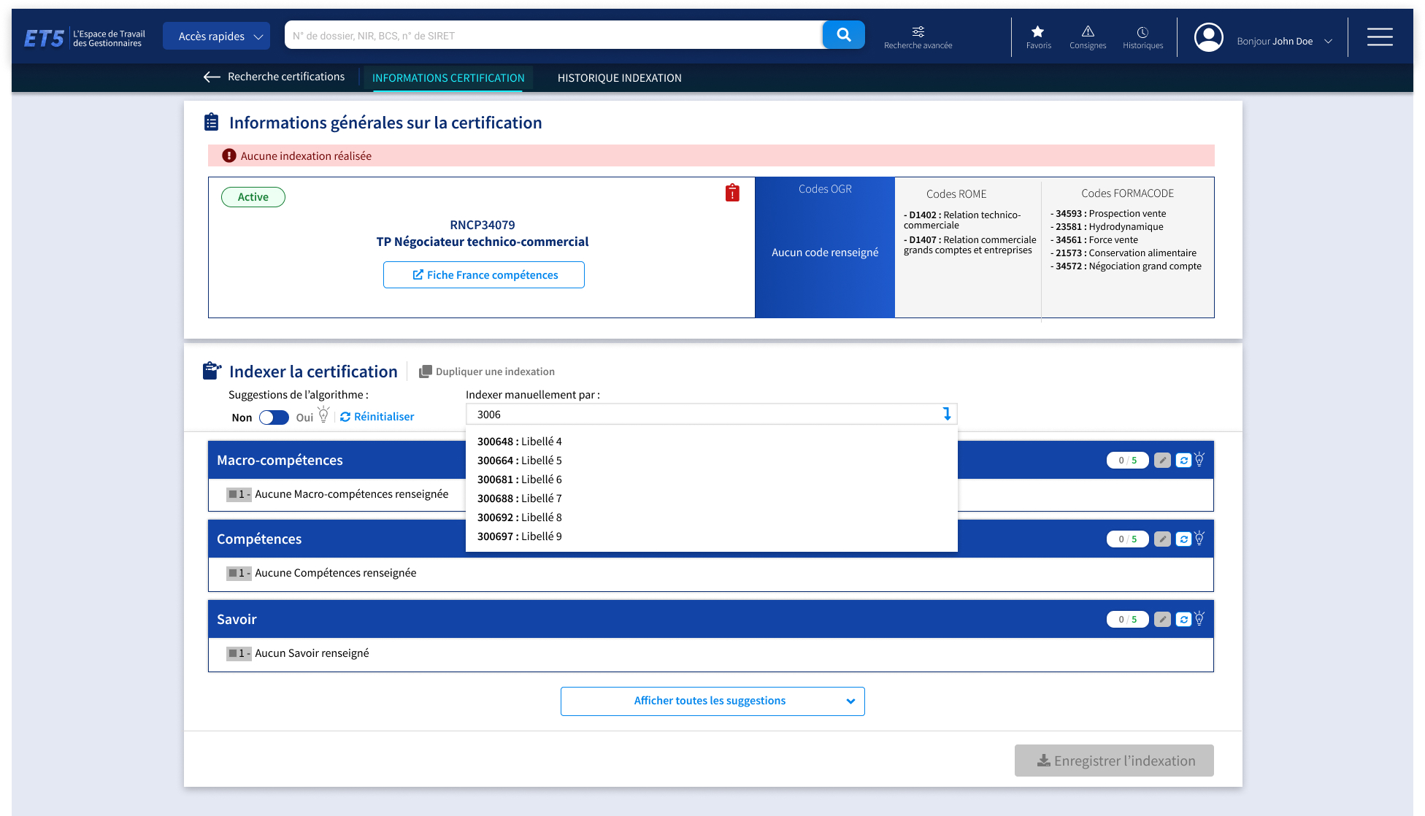Click pencil edit icon in Macro-compétences header
The height and width of the screenshot is (816, 1425).
pyautogui.click(x=1163, y=461)
